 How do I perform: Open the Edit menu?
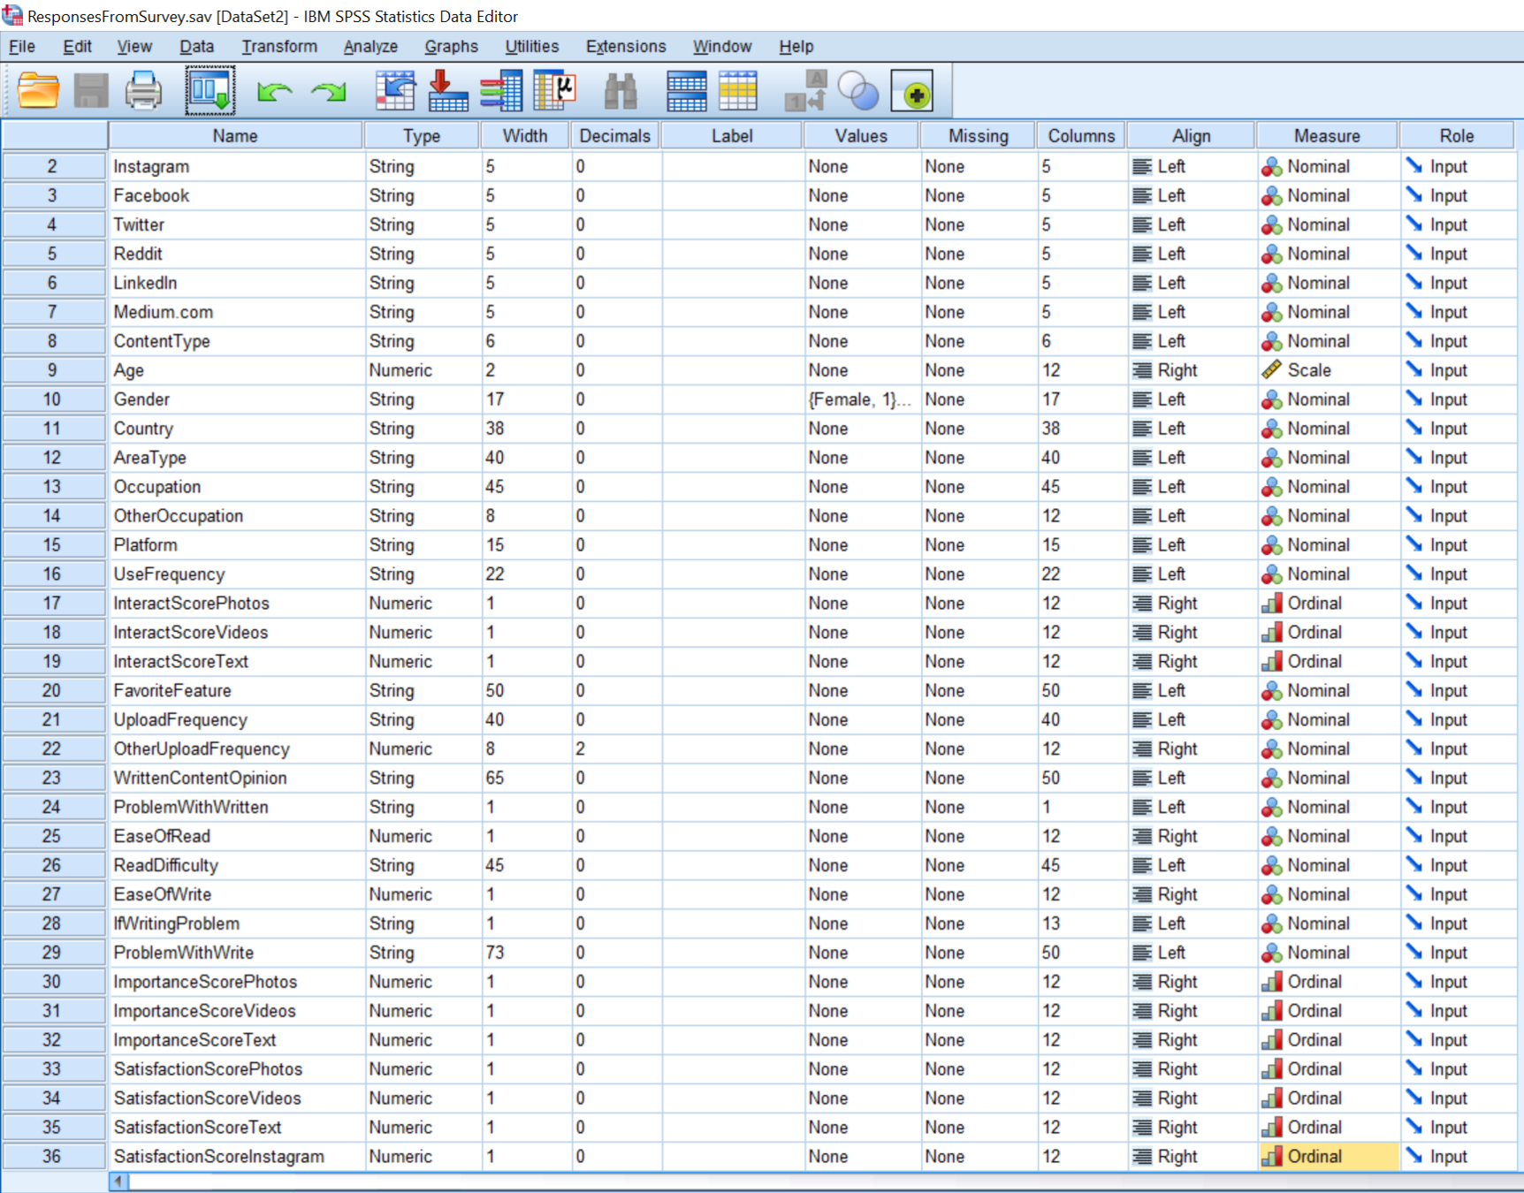coord(78,46)
